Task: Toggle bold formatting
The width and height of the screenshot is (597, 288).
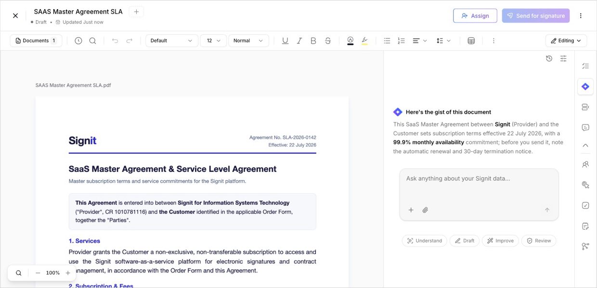Action: pyautogui.click(x=313, y=41)
